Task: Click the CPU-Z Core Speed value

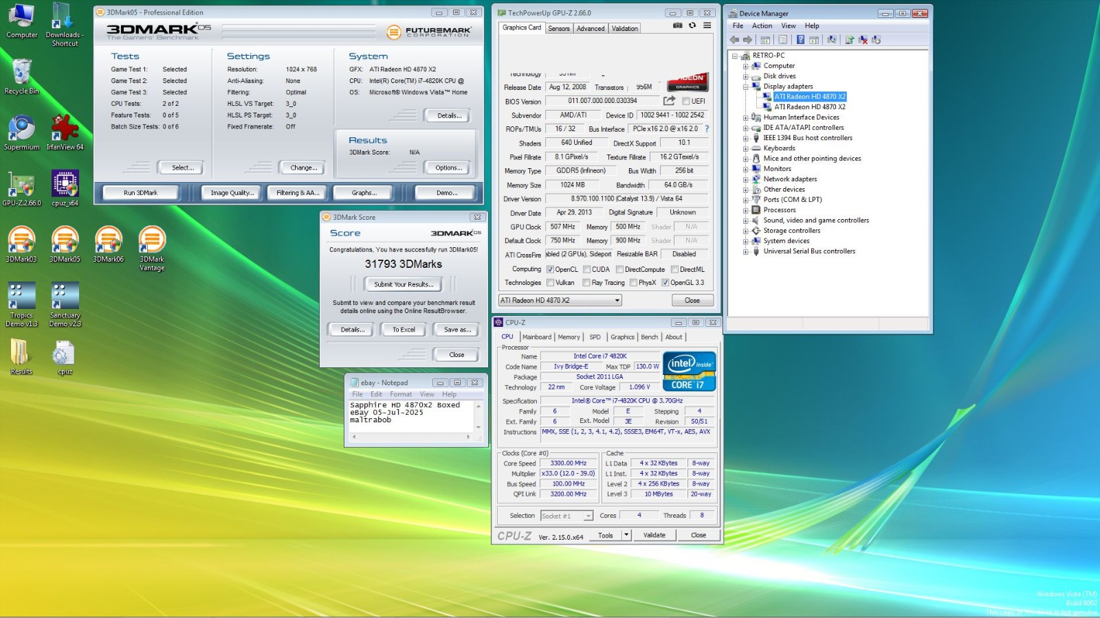Action: 568,463
